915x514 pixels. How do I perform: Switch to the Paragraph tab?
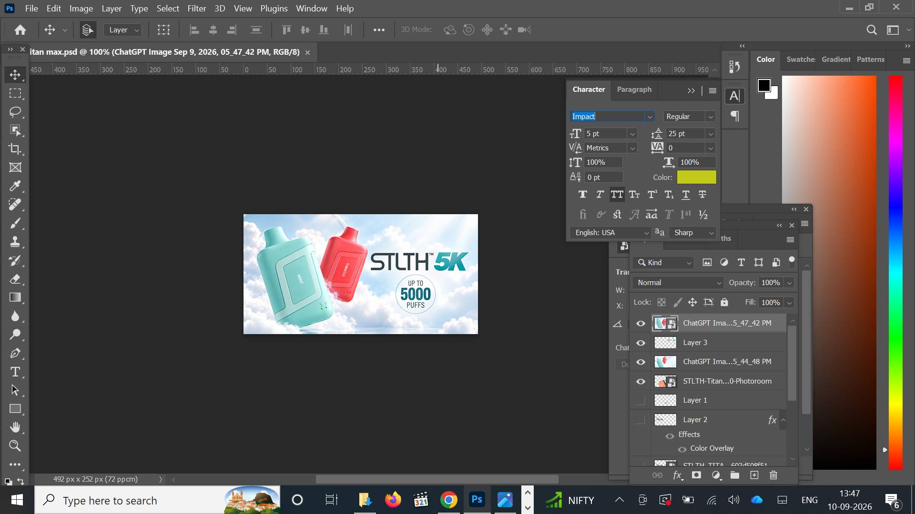(634, 89)
